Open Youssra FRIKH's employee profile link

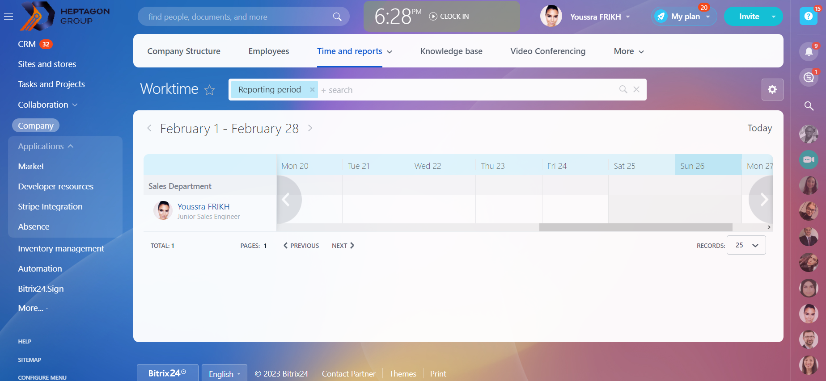[203, 207]
